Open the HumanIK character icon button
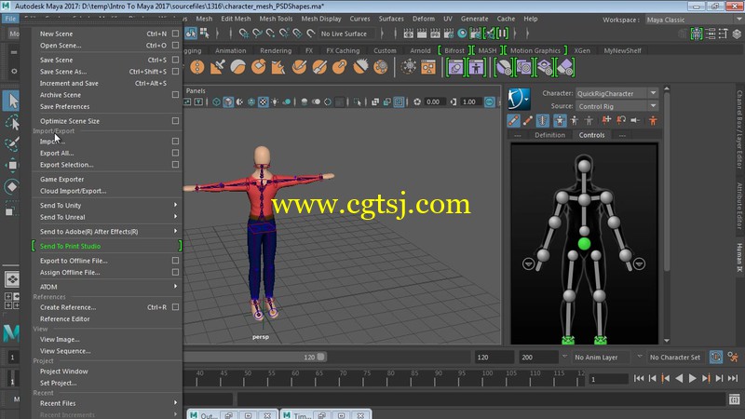Viewport: 745px width, 419px height. [519, 99]
